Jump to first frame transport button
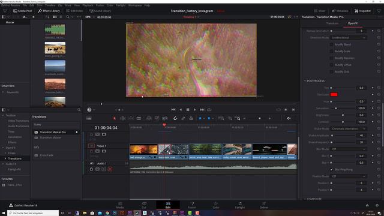The height and width of the screenshot is (216, 384). [173, 110]
